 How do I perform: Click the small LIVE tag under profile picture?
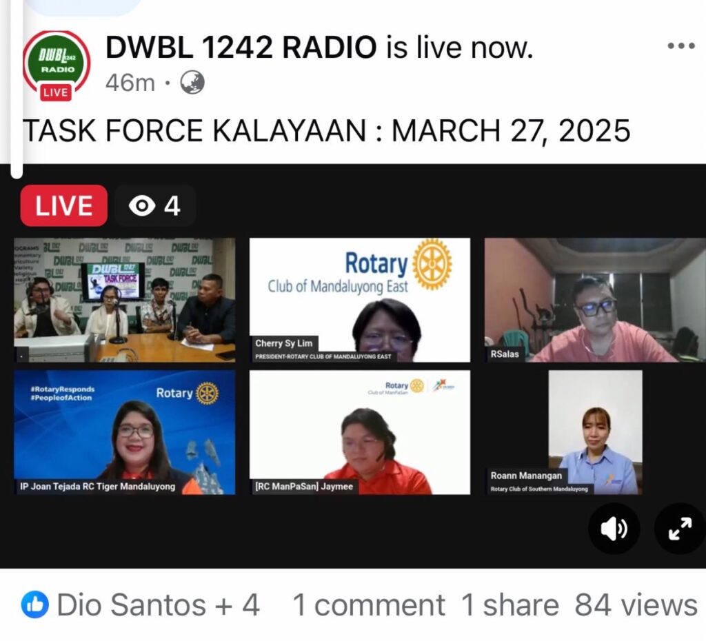point(56,93)
